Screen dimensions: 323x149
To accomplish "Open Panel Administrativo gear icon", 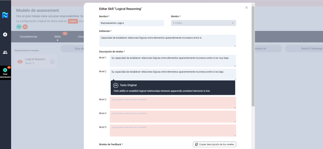I will point(5,70).
